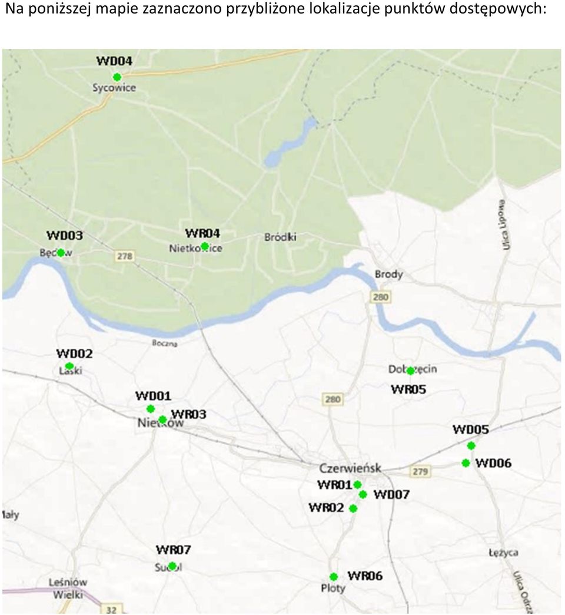
Task: Click the WR04 marker at Nietkowice
Action: (x=205, y=246)
